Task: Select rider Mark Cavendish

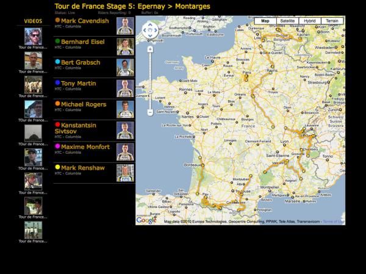Action: 85,21
